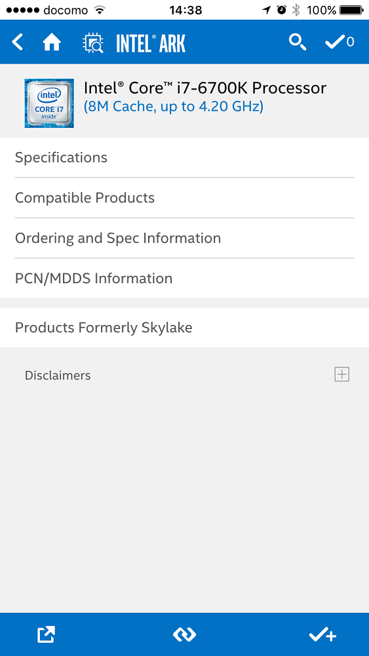
Task: Tap the 8M Cache, up to 4.20 GHz link
Action: 174,107
